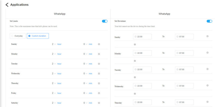Select the Everyday radio option
The height and width of the screenshot is (107, 215).
[x=18, y=36]
